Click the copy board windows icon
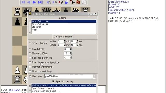Viewport: 166px width, 93px height. pos(84,2)
